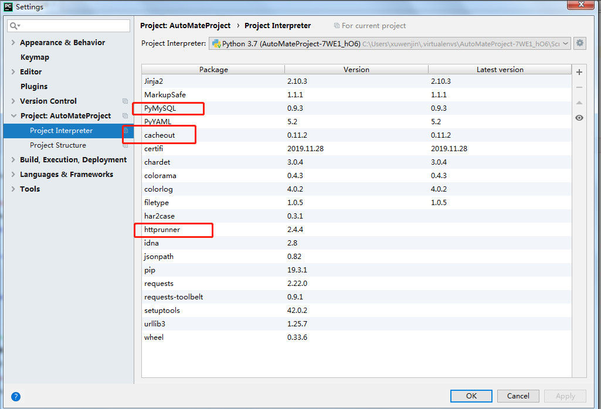Select the chardet package row

point(356,162)
